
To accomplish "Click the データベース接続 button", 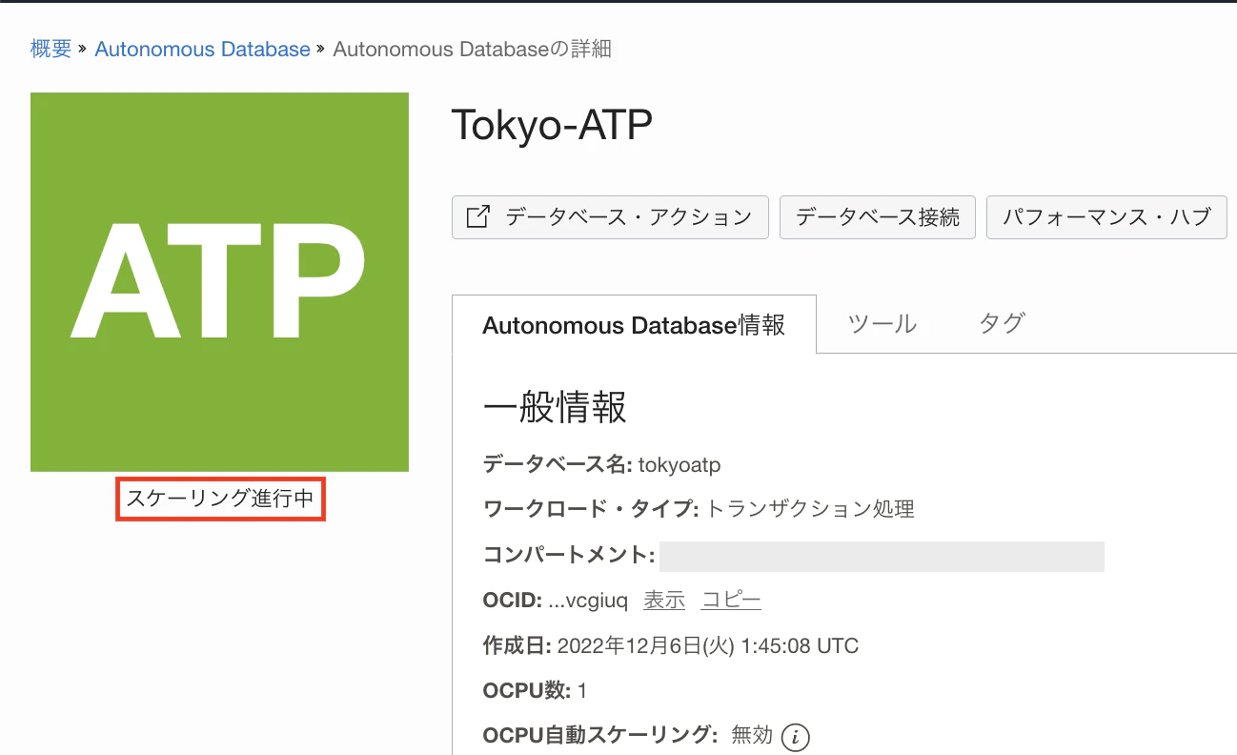I will [x=878, y=217].
